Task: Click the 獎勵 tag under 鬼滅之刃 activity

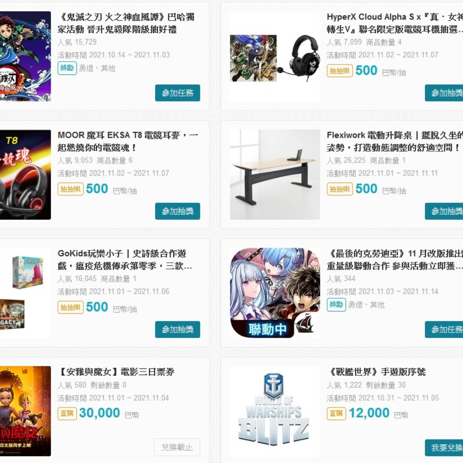Action: click(67, 68)
